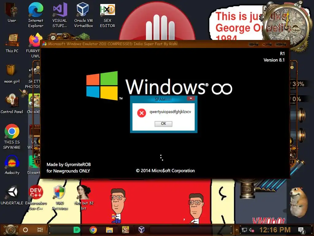Open the User desktop icon
Screen dimensions: 314x236
pyautogui.click(x=12, y=12)
